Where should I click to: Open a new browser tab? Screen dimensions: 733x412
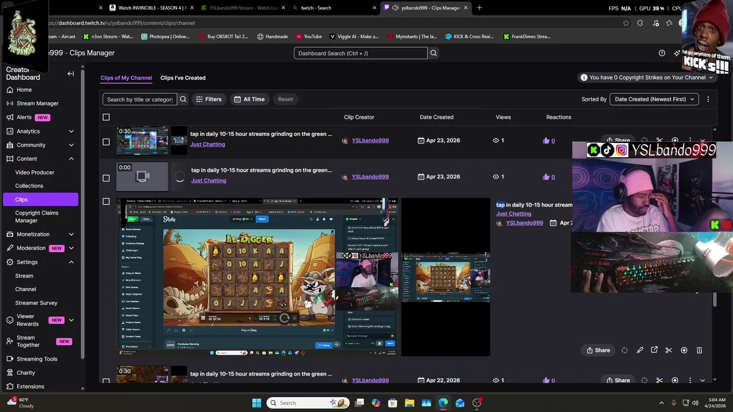[x=479, y=7]
